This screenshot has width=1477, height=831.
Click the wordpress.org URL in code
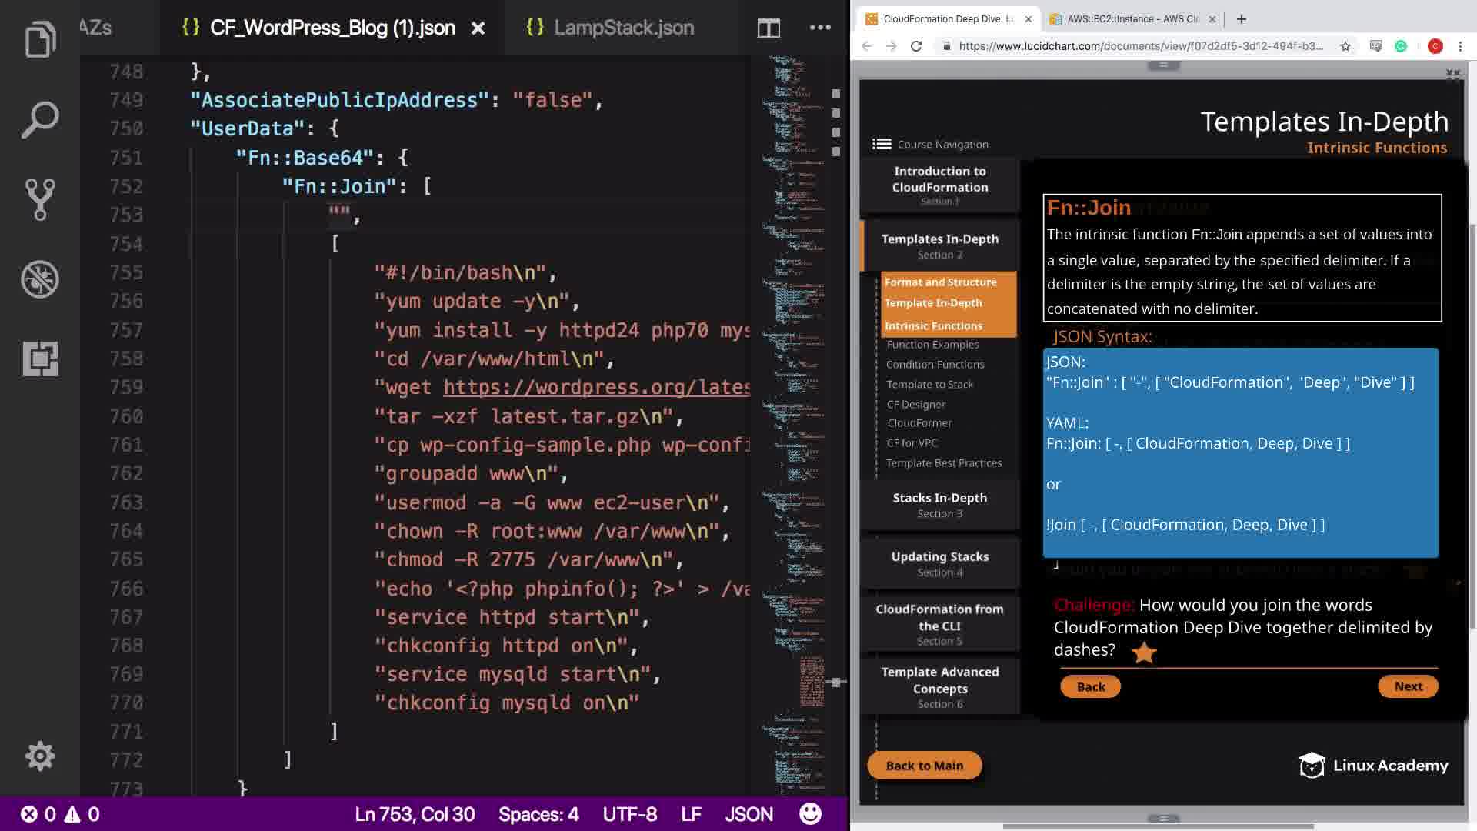[596, 387]
